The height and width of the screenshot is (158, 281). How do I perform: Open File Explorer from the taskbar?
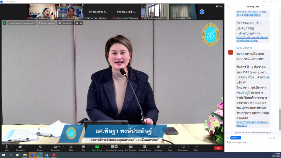25,155
